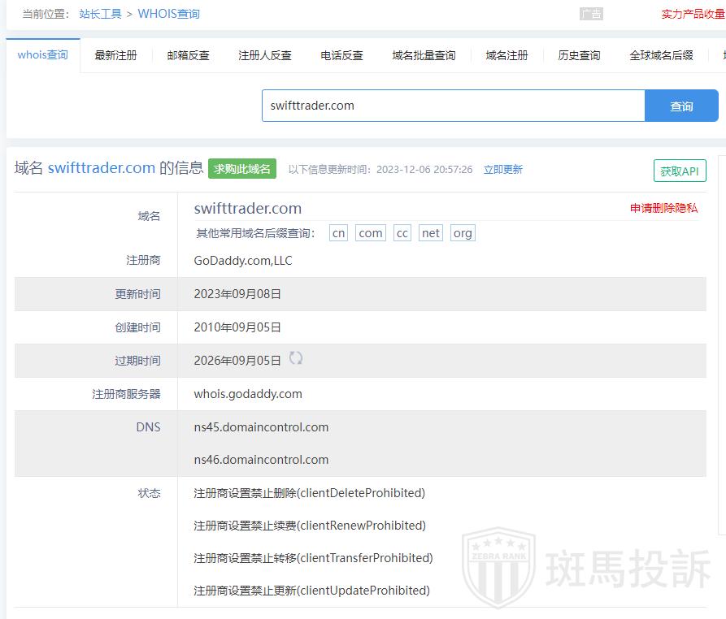Open 全球域名后缀 tab

coord(661,55)
